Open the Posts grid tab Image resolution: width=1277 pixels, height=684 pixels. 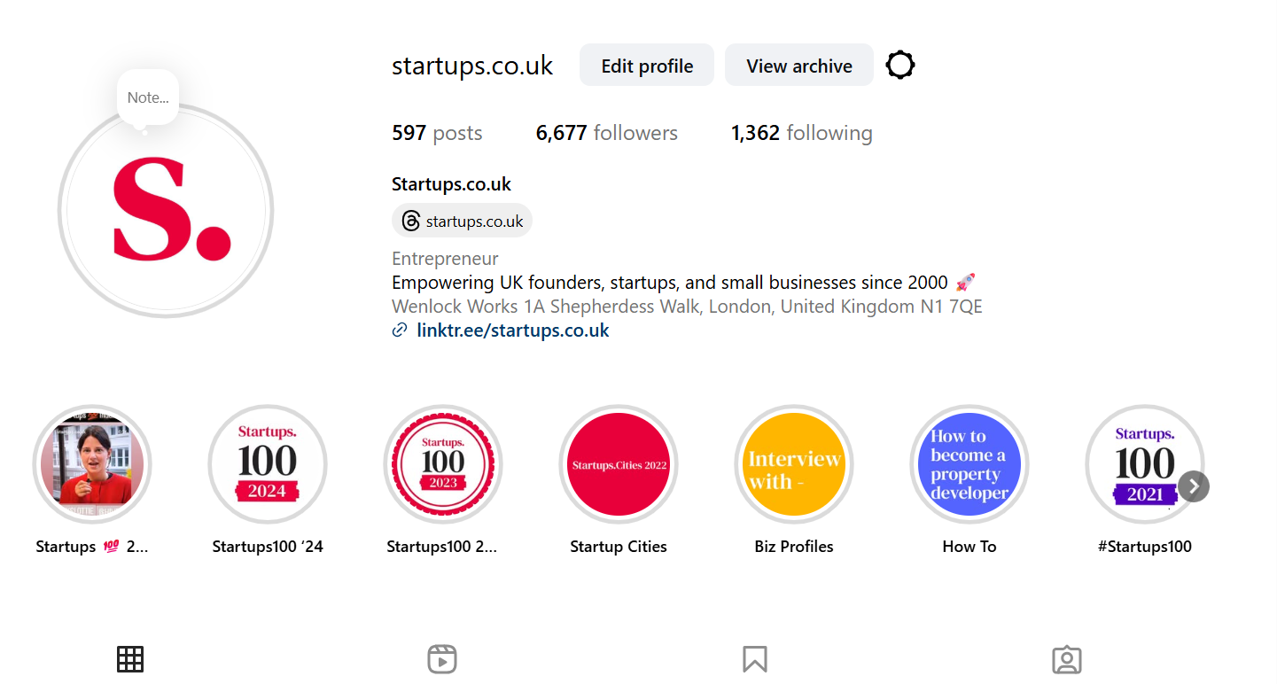(x=130, y=659)
